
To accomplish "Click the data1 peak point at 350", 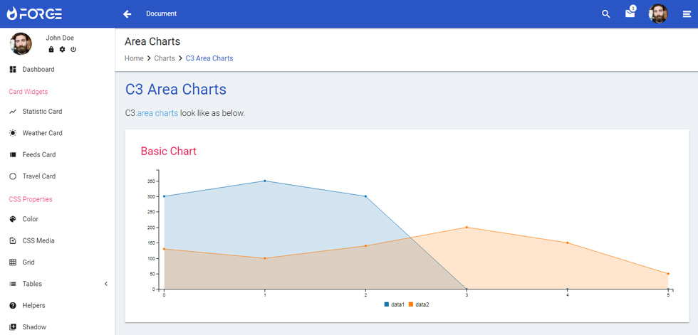I will coord(265,181).
